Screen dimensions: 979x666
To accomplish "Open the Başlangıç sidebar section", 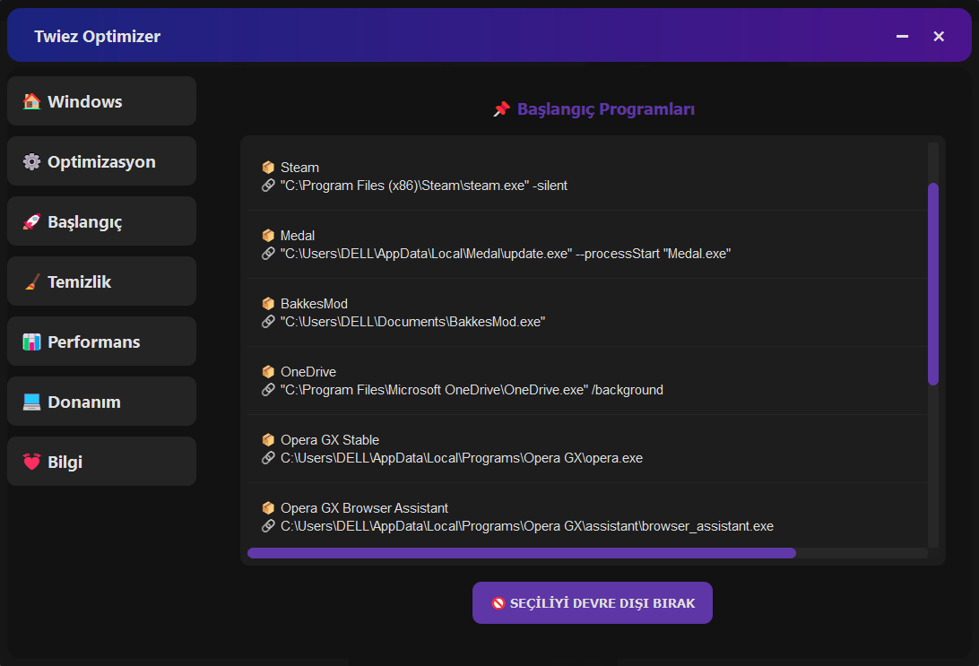I will click(102, 221).
